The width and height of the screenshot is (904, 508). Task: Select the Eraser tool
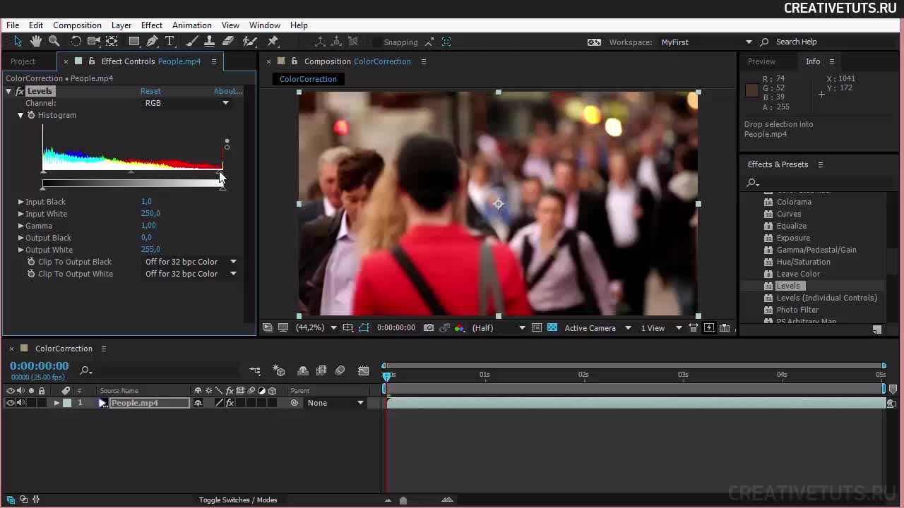coord(228,42)
